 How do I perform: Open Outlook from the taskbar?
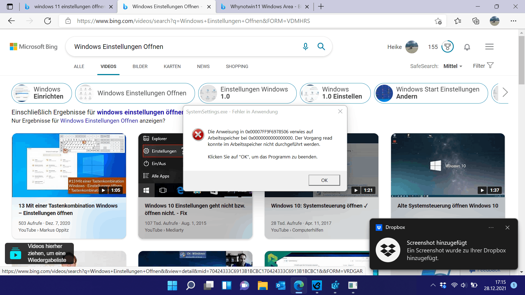click(281, 285)
